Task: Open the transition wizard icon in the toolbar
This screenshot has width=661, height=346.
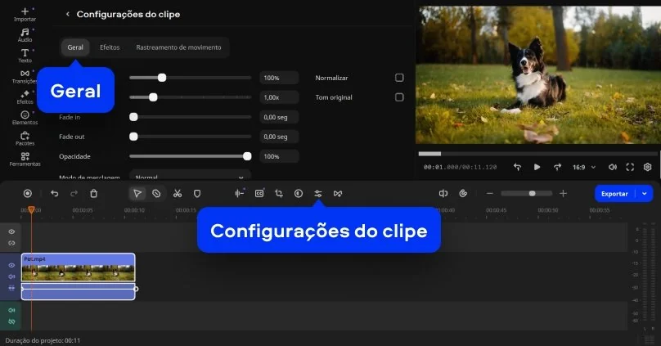Action: (x=338, y=193)
